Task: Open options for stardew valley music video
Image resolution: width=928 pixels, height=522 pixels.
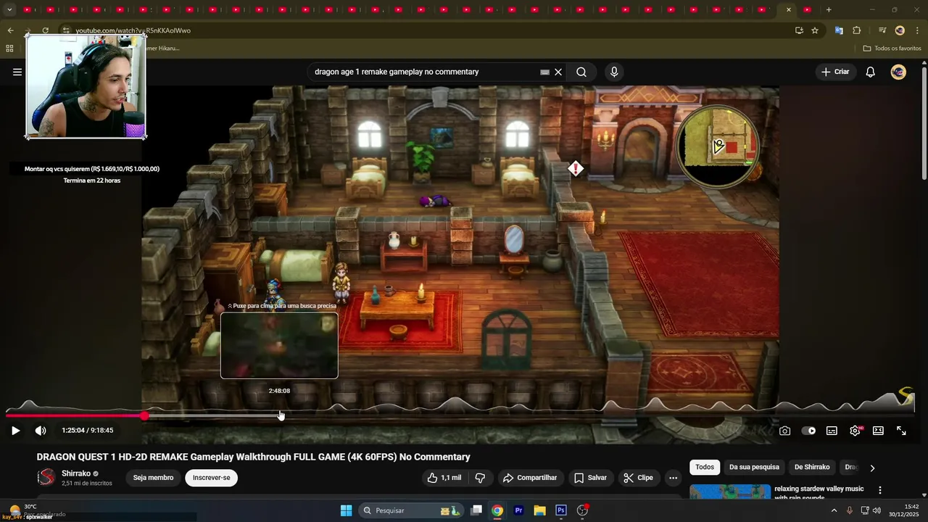Action: coord(880,491)
